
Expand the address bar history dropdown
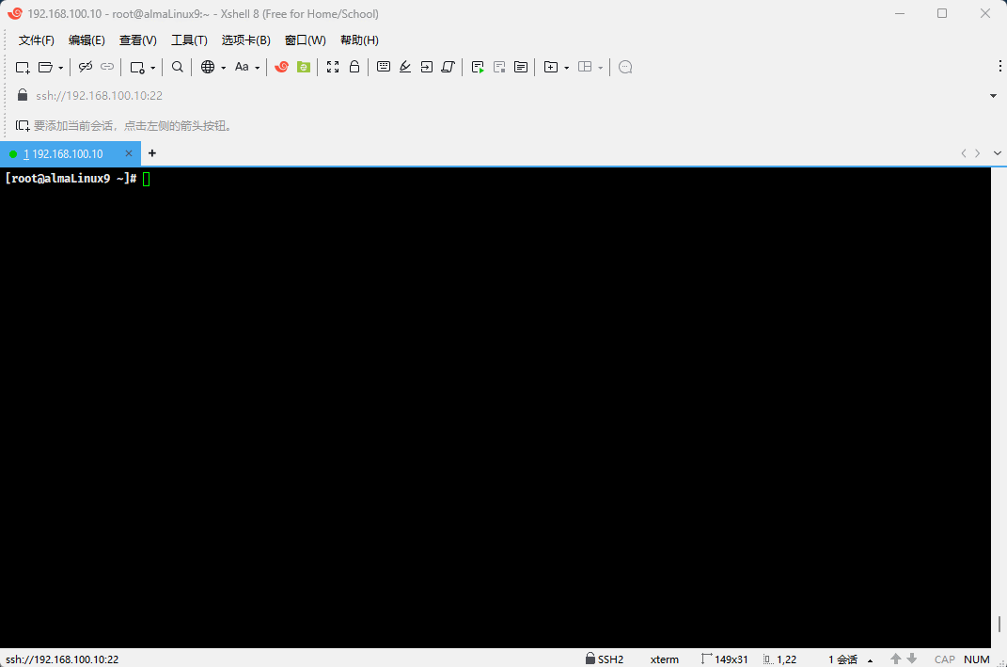[993, 96]
